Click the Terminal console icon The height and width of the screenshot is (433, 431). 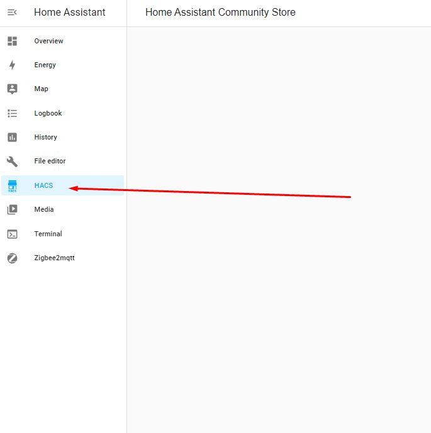pyautogui.click(x=12, y=234)
